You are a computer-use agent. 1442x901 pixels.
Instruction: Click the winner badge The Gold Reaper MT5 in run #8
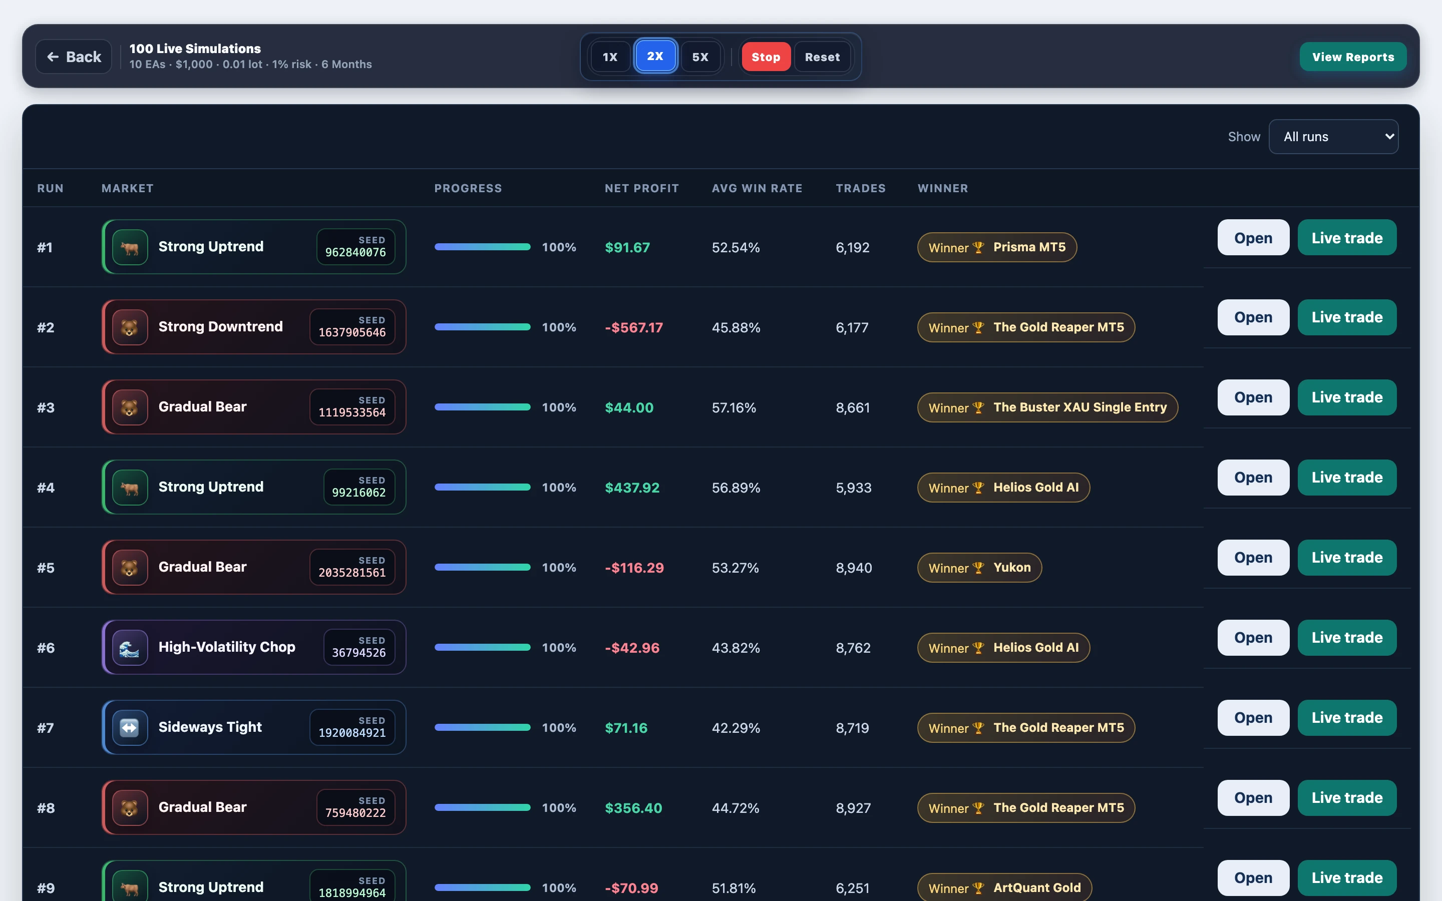(x=1025, y=808)
